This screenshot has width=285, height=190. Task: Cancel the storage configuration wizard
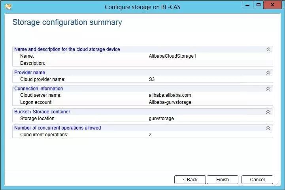pyautogui.click(x=257, y=180)
